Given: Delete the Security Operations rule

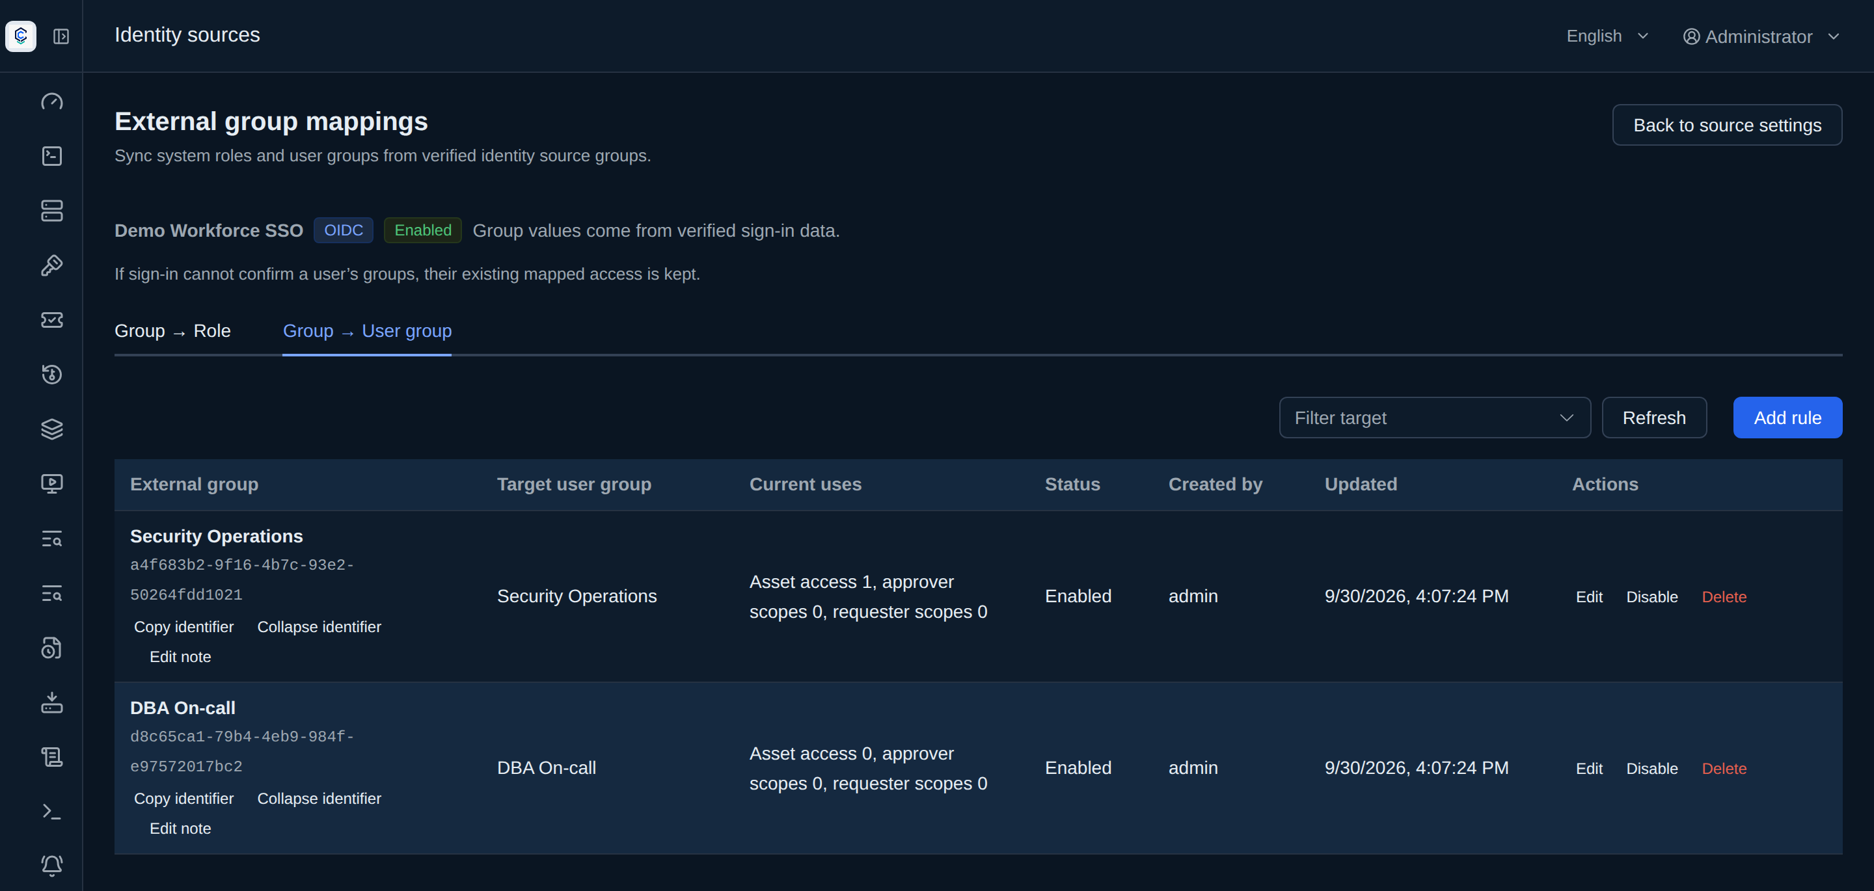Looking at the screenshot, I should click(1724, 597).
